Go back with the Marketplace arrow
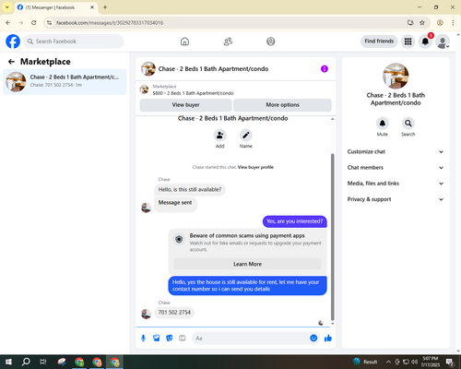This screenshot has width=461, height=369. tap(11, 62)
